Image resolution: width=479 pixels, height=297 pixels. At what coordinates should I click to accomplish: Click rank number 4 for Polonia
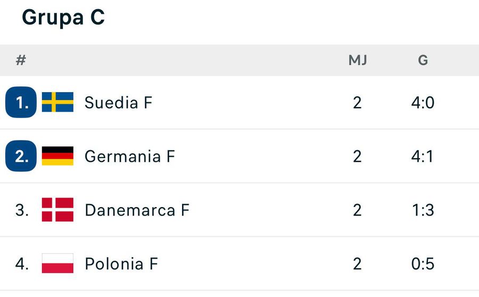[22, 263]
